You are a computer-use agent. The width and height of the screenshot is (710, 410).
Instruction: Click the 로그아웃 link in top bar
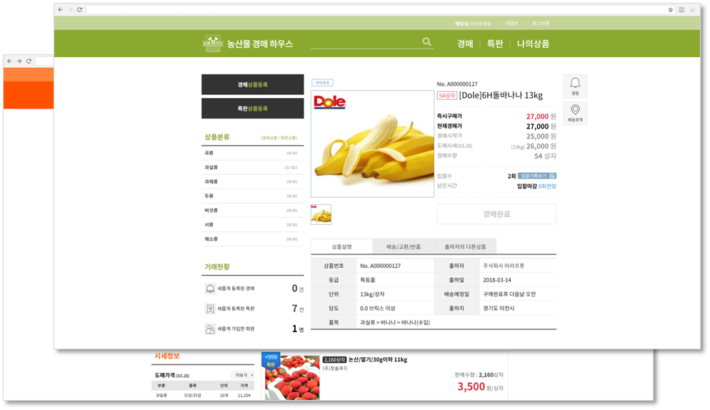pos(541,23)
